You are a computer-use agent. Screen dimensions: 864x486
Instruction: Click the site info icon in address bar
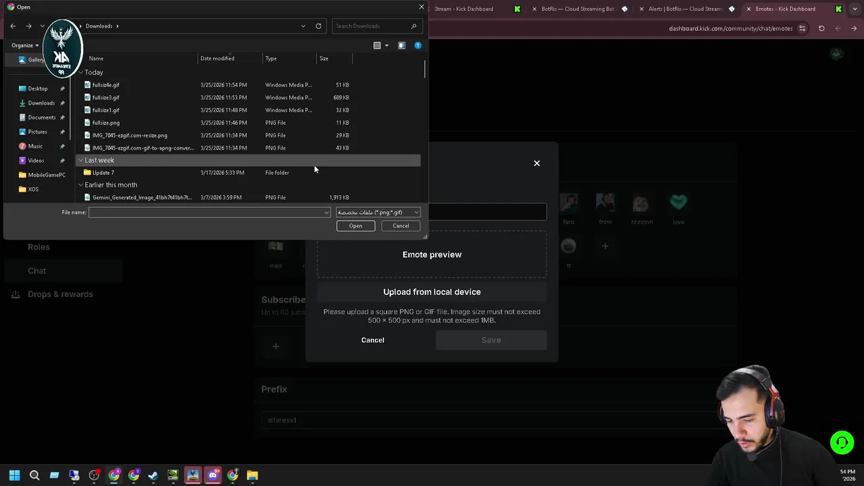tap(802, 28)
